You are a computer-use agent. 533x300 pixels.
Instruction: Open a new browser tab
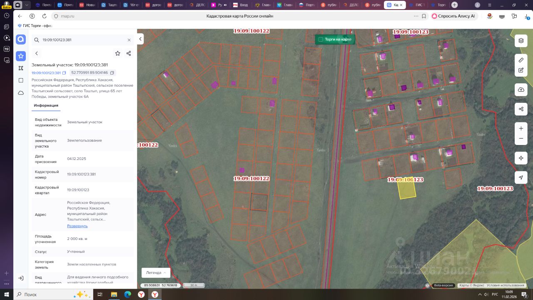click(x=454, y=5)
